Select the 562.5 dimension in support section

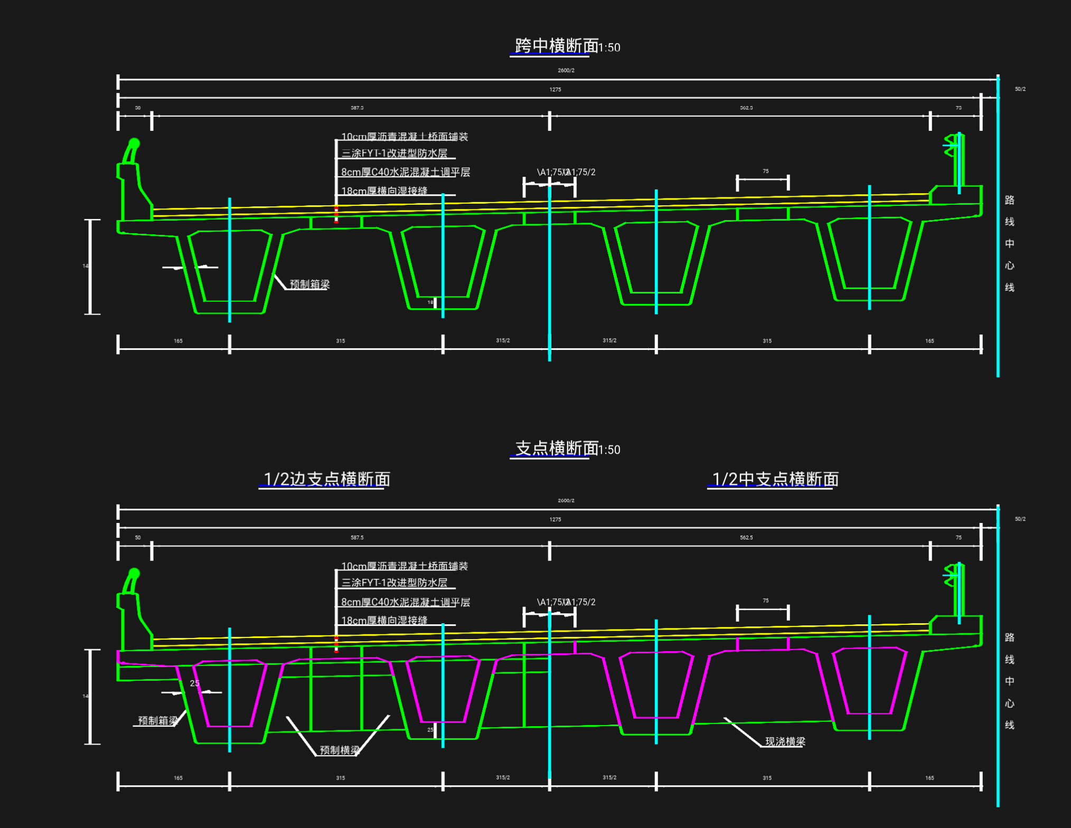[746, 537]
